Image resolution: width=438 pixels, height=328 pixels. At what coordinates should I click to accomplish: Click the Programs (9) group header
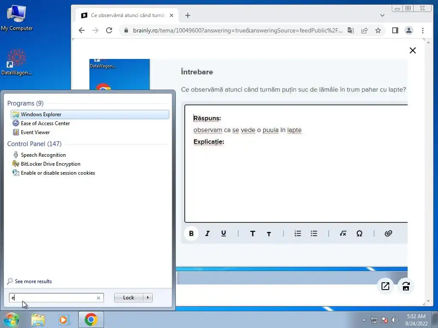point(25,103)
